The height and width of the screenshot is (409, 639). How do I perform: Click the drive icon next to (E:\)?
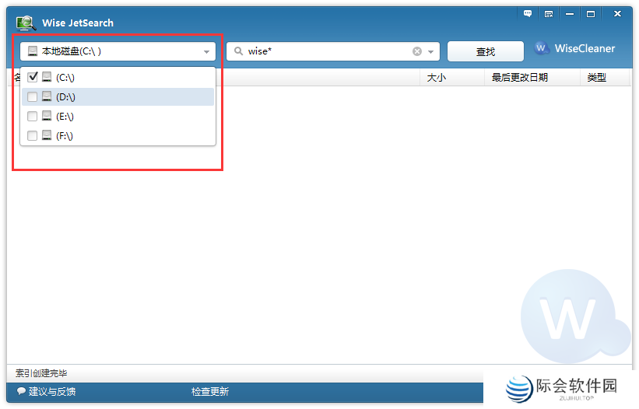(x=47, y=116)
